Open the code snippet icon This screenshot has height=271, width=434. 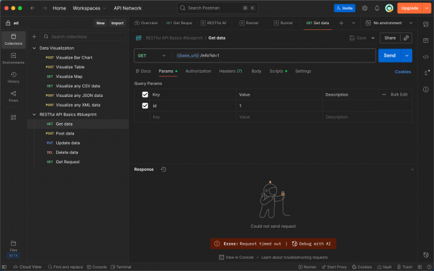coord(426,57)
